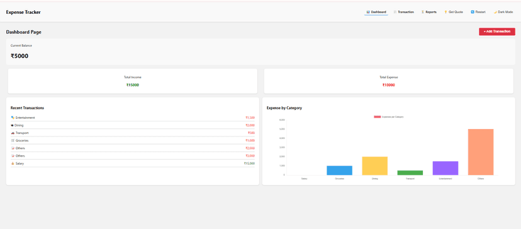Click the ₹15,000 Salary amount

(x=249, y=164)
